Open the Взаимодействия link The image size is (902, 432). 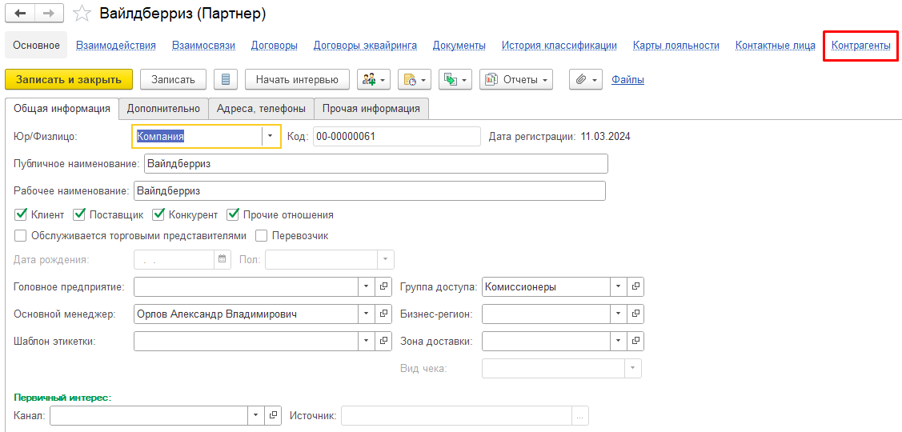(x=115, y=46)
